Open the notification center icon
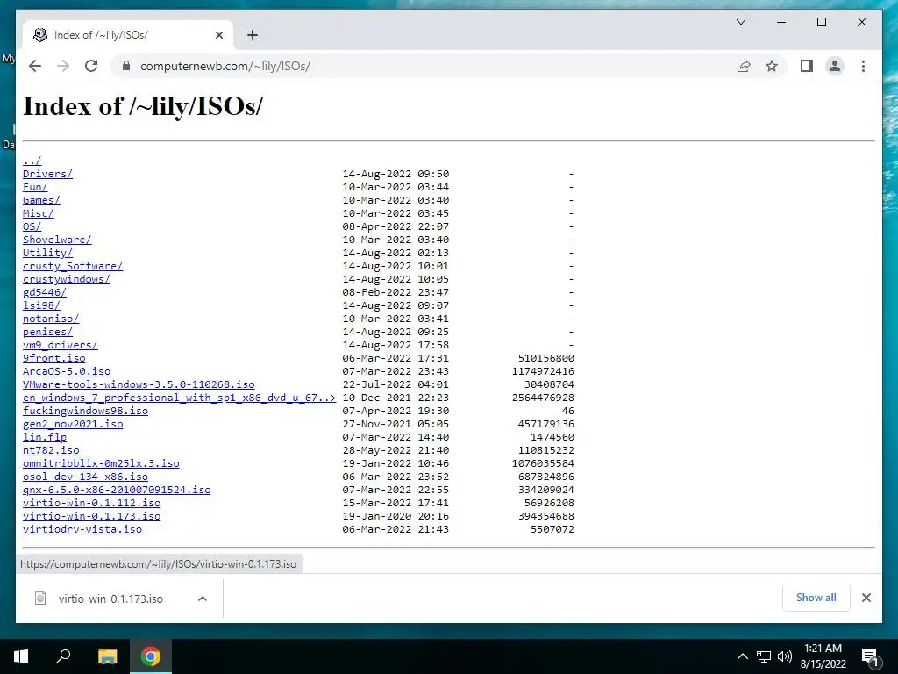 click(871, 656)
